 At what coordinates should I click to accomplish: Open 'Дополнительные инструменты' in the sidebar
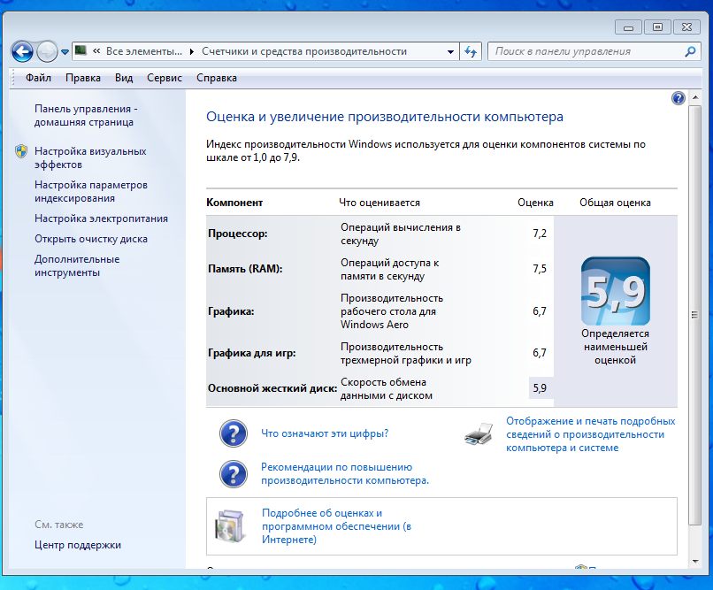click(77, 265)
